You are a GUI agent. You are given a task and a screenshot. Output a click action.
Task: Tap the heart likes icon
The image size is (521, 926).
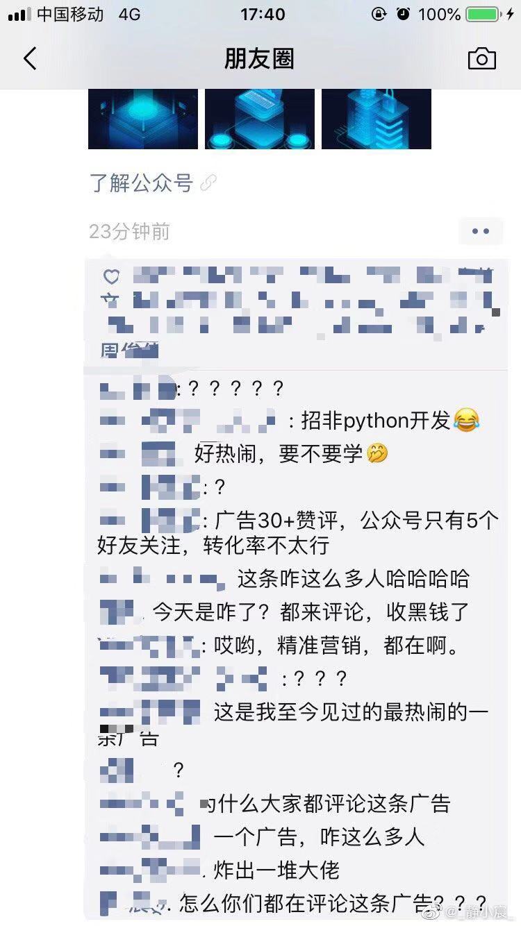pos(111,277)
